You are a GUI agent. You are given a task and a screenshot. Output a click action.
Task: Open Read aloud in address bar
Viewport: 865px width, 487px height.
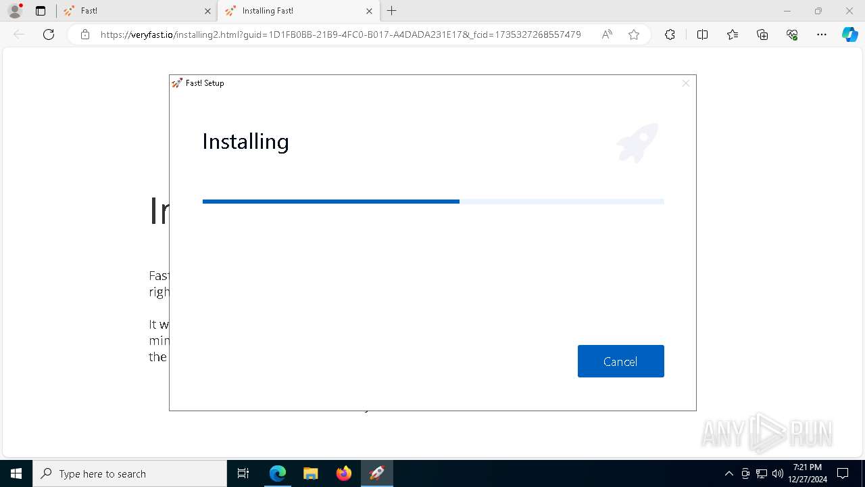tap(607, 34)
